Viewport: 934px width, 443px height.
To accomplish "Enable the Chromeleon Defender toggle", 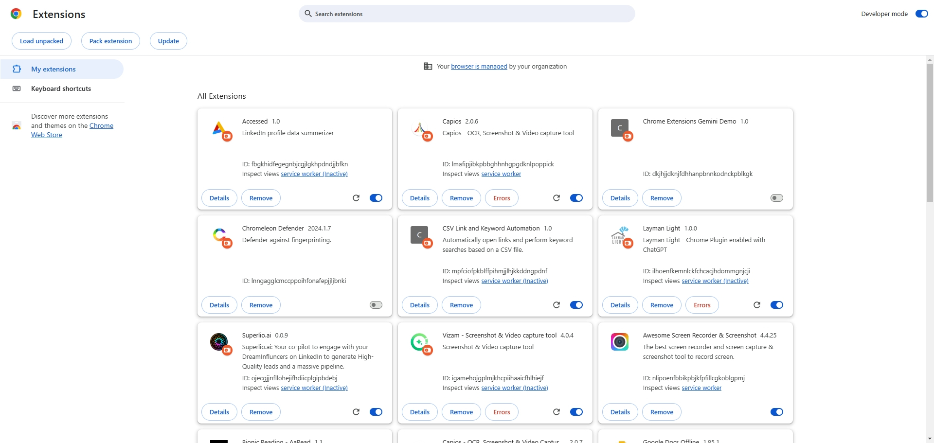I will point(376,305).
